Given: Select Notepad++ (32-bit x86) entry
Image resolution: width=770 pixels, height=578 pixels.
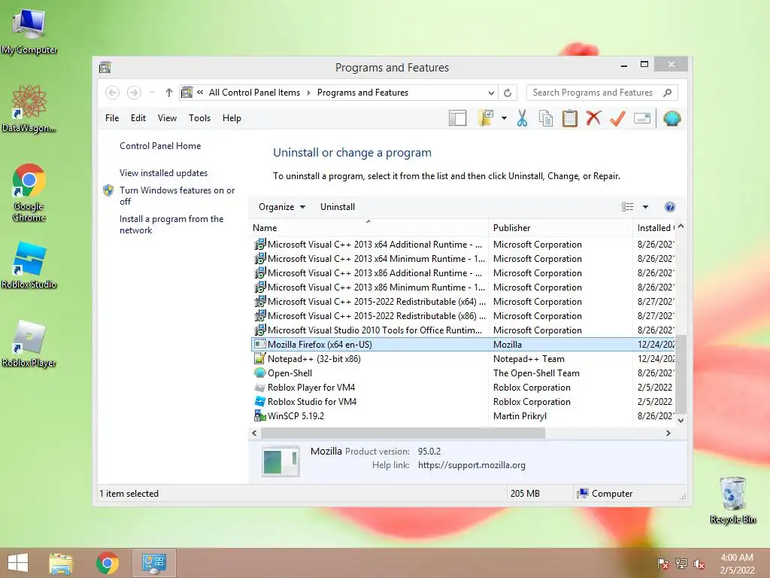Looking at the screenshot, I should coord(463,359).
